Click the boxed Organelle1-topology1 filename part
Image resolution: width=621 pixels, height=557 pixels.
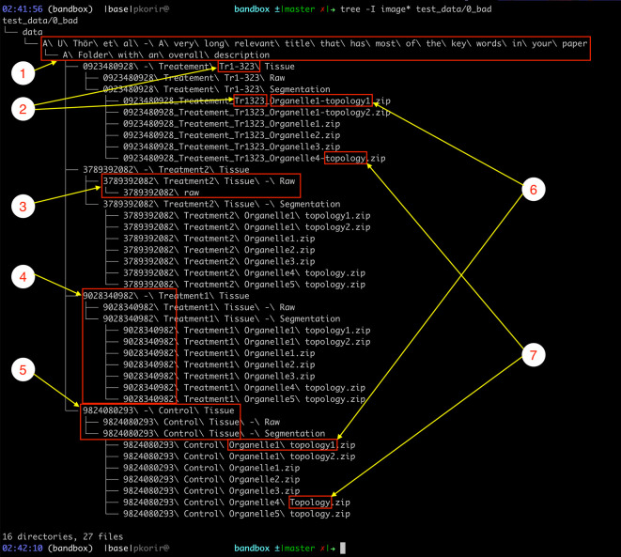[320, 101]
